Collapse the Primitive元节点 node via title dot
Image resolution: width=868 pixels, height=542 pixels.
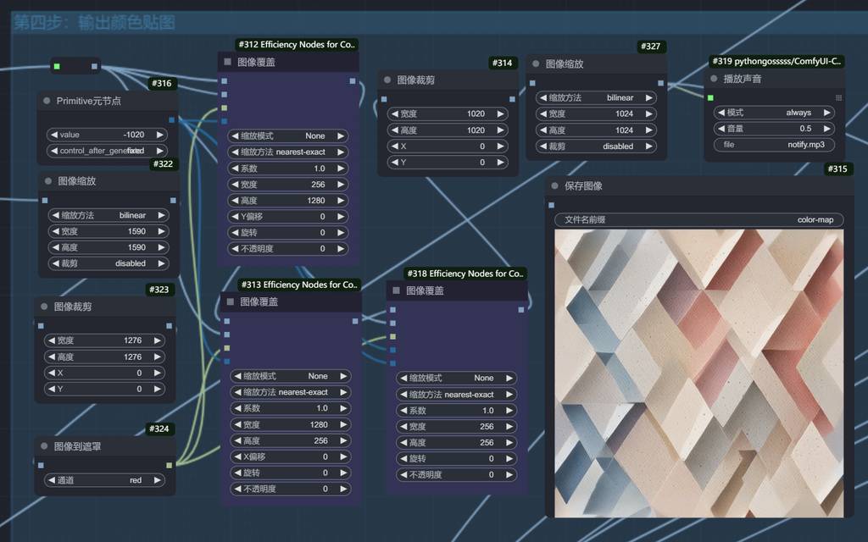(x=47, y=101)
